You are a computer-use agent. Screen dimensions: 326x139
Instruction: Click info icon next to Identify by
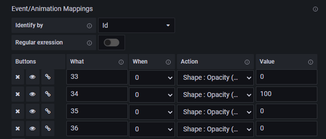pyautogui.click(x=89, y=26)
